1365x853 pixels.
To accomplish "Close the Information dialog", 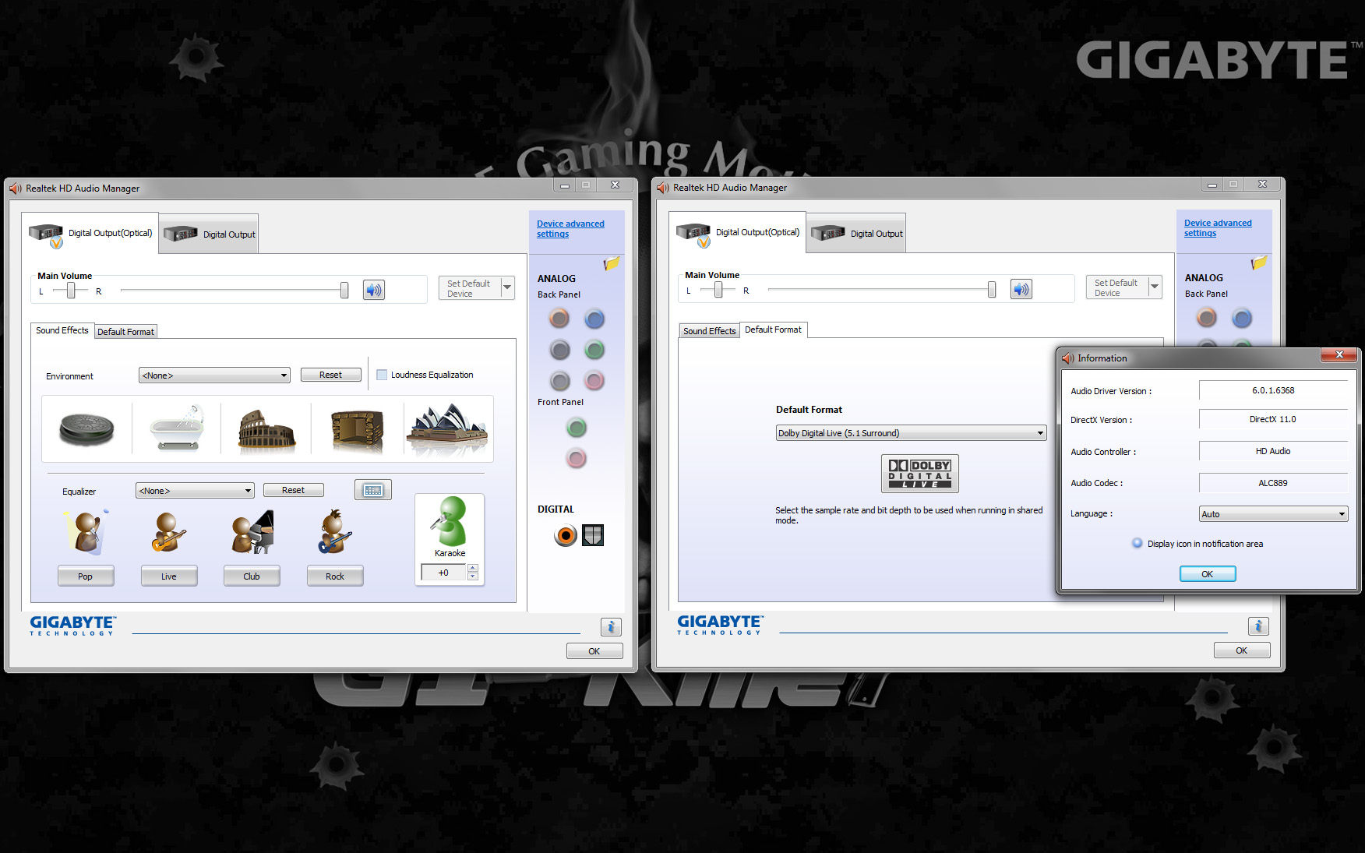I will pos(1339,355).
